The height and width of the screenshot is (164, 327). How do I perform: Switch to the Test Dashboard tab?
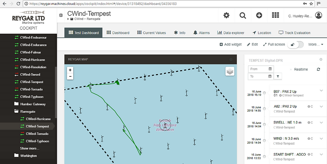click(x=83, y=32)
